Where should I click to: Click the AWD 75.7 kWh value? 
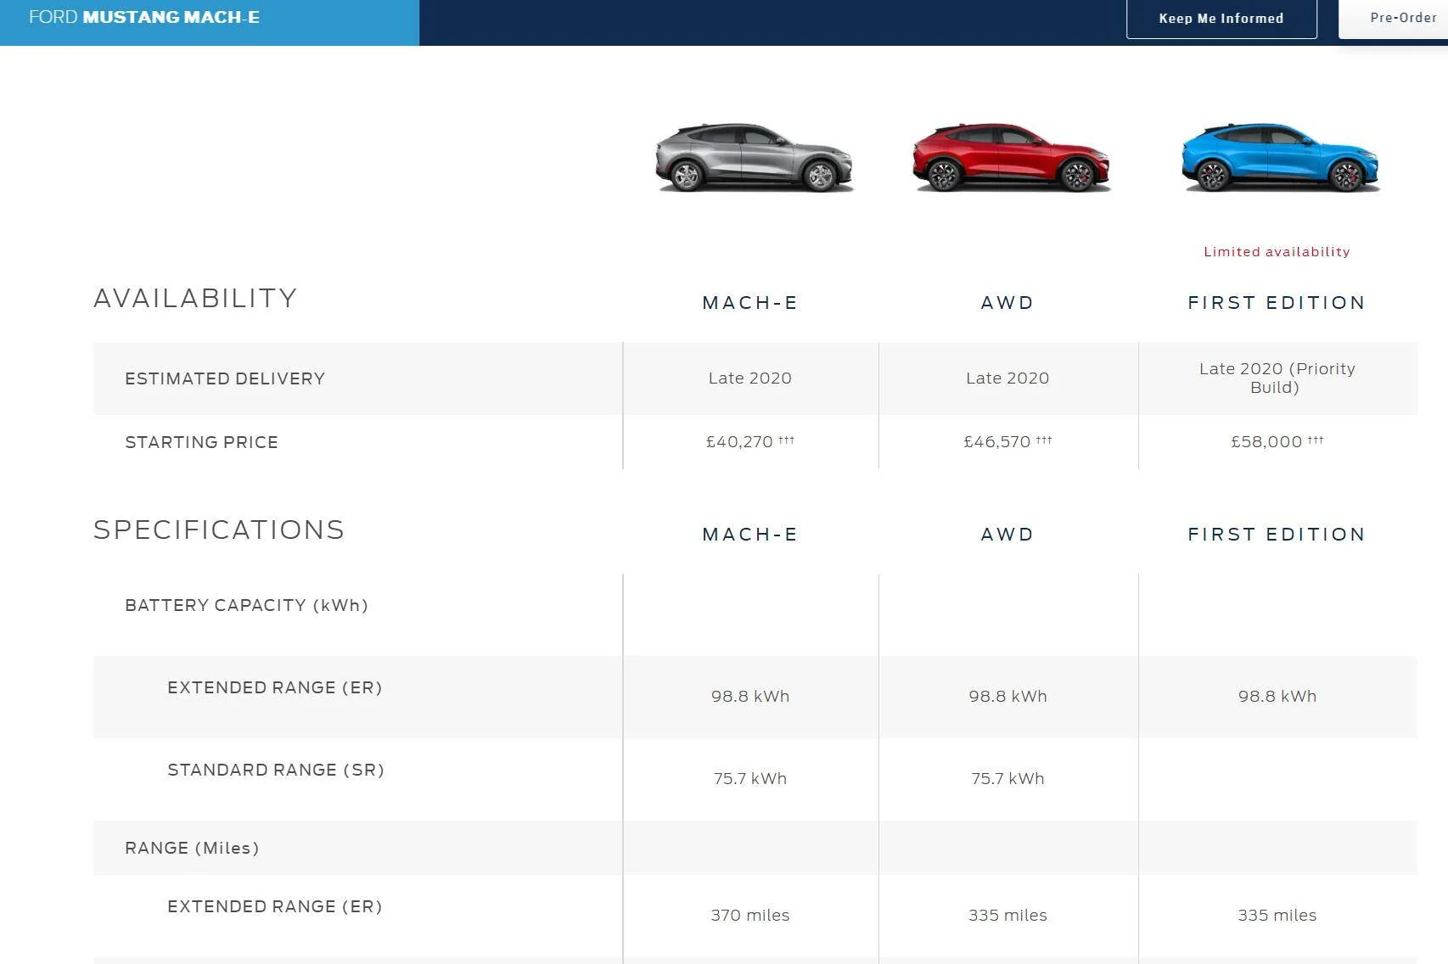1007,779
